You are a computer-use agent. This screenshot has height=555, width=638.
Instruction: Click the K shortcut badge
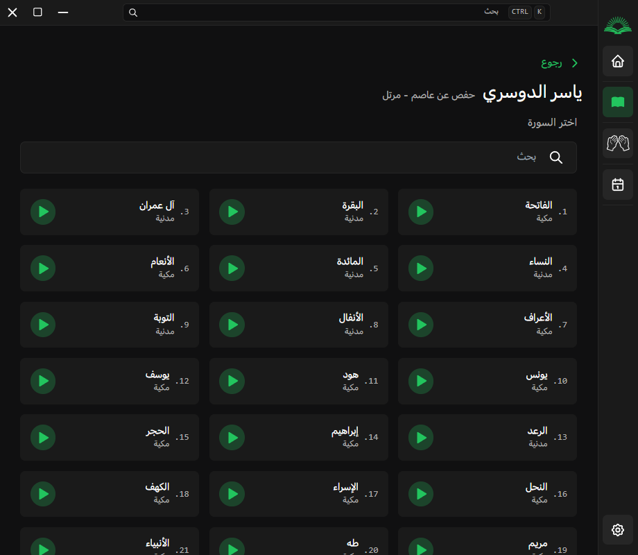tap(539, 12)
